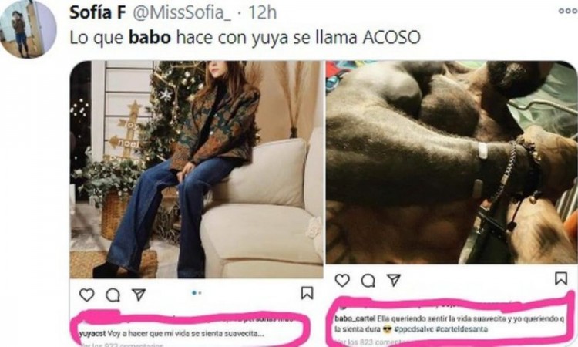Open the right photo with bracelet arm
The width and height of the screenshot is (578, 347).
(x=452, y=162)
